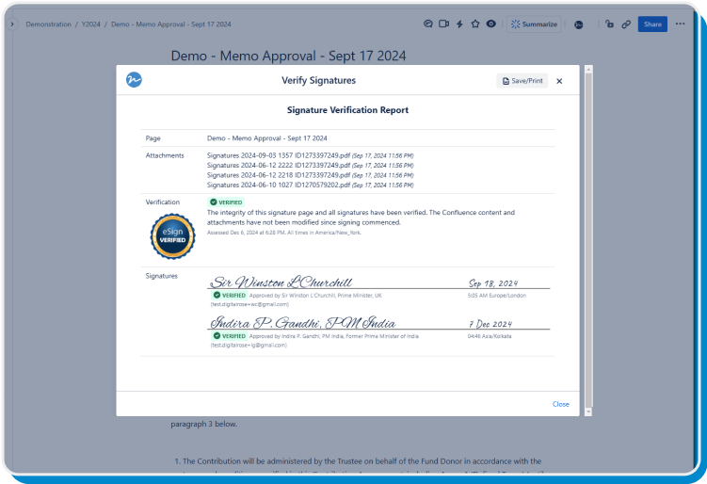
Task: Open the Y2024 breadcrumb link
Action: 90,24
